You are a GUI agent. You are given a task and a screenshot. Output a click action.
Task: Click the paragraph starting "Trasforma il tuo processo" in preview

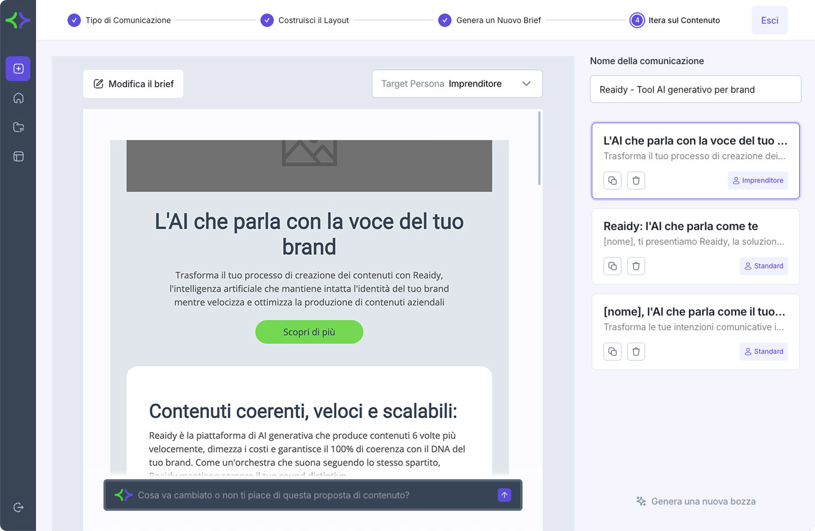point(309,289)
